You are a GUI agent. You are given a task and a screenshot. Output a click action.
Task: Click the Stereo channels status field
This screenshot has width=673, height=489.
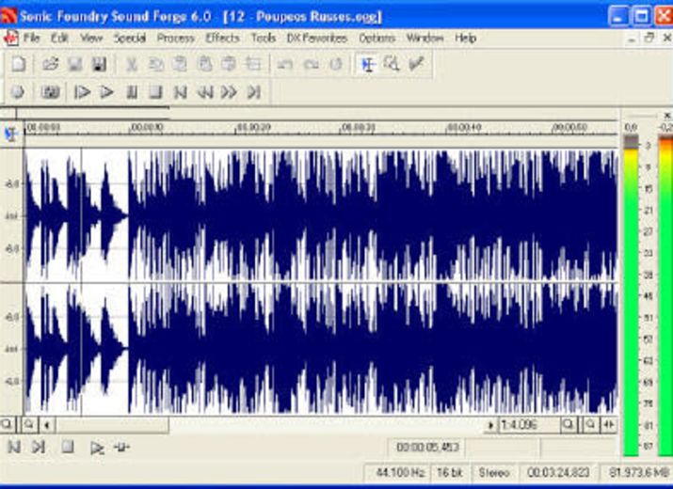tap(494, 473)
